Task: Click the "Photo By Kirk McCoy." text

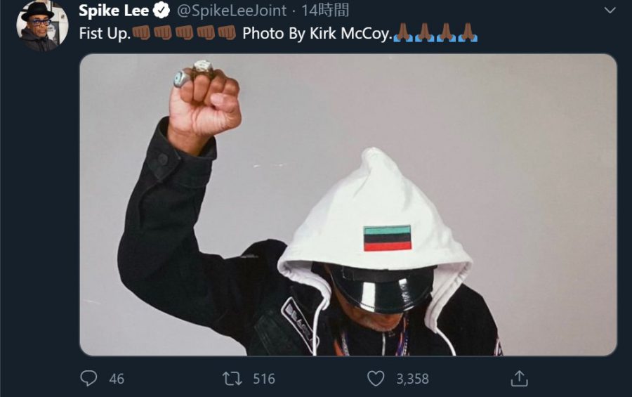Action: [x=317, y=34]
